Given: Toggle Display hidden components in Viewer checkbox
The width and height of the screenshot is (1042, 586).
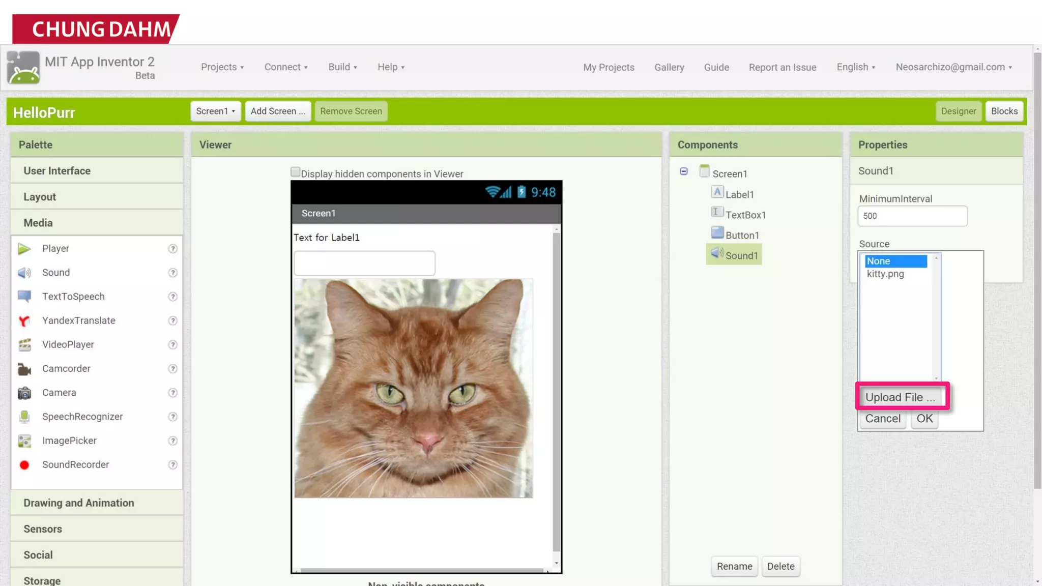Looking at the screenshot, I should (x=295, y=172).
